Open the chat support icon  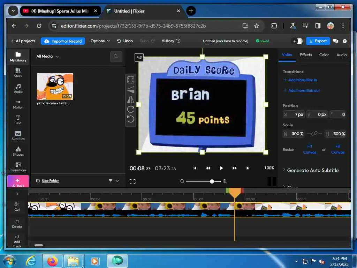336,41
